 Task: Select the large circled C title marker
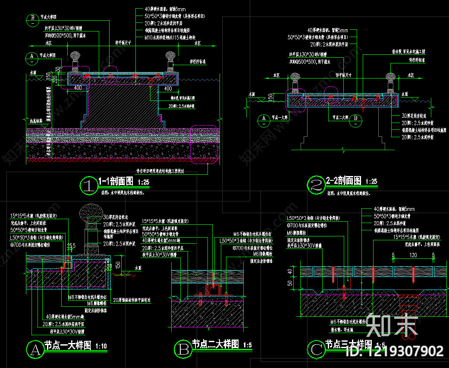(x=316, y=349)
